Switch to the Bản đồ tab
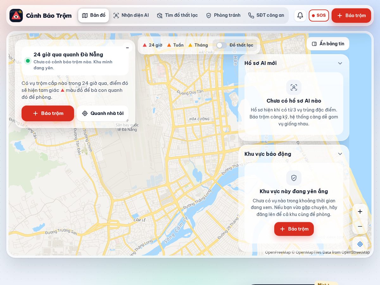 (93, 16)
